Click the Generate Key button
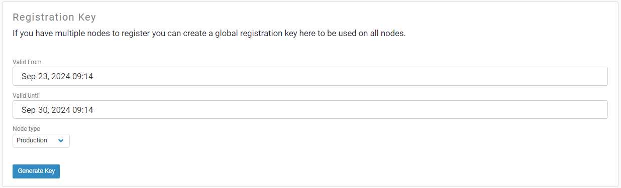 (36, 171)
